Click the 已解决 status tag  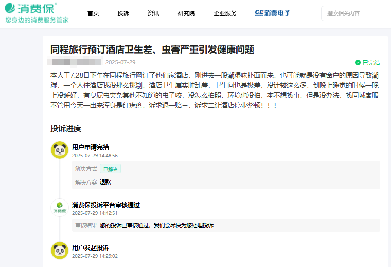click(110, 169)
